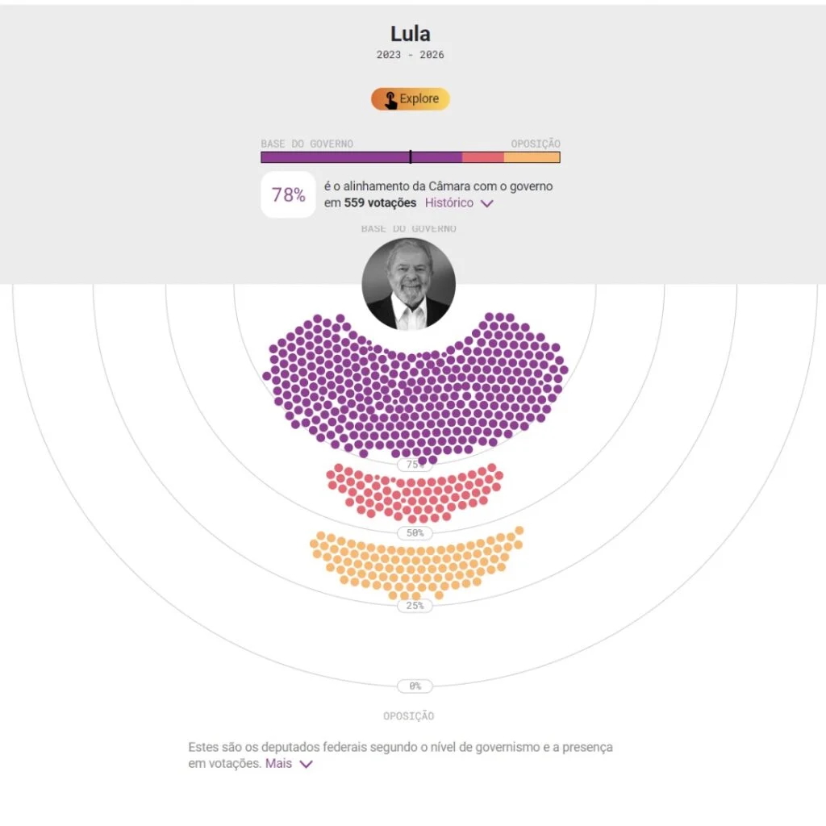The height and width of the screenshot is (826, 826).
Task: Select the red segment of alignment bar
Action: tap(482, 157)
